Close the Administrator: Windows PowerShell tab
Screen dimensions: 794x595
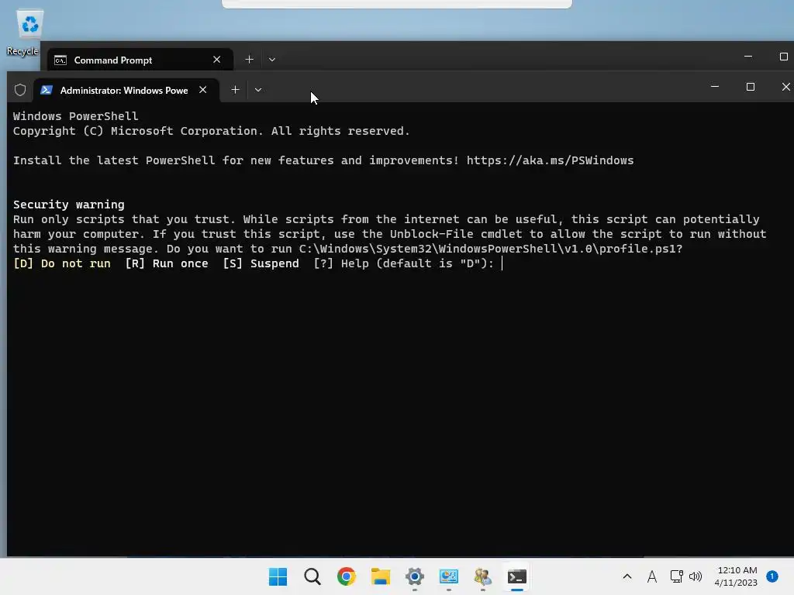tap(203, 90)
